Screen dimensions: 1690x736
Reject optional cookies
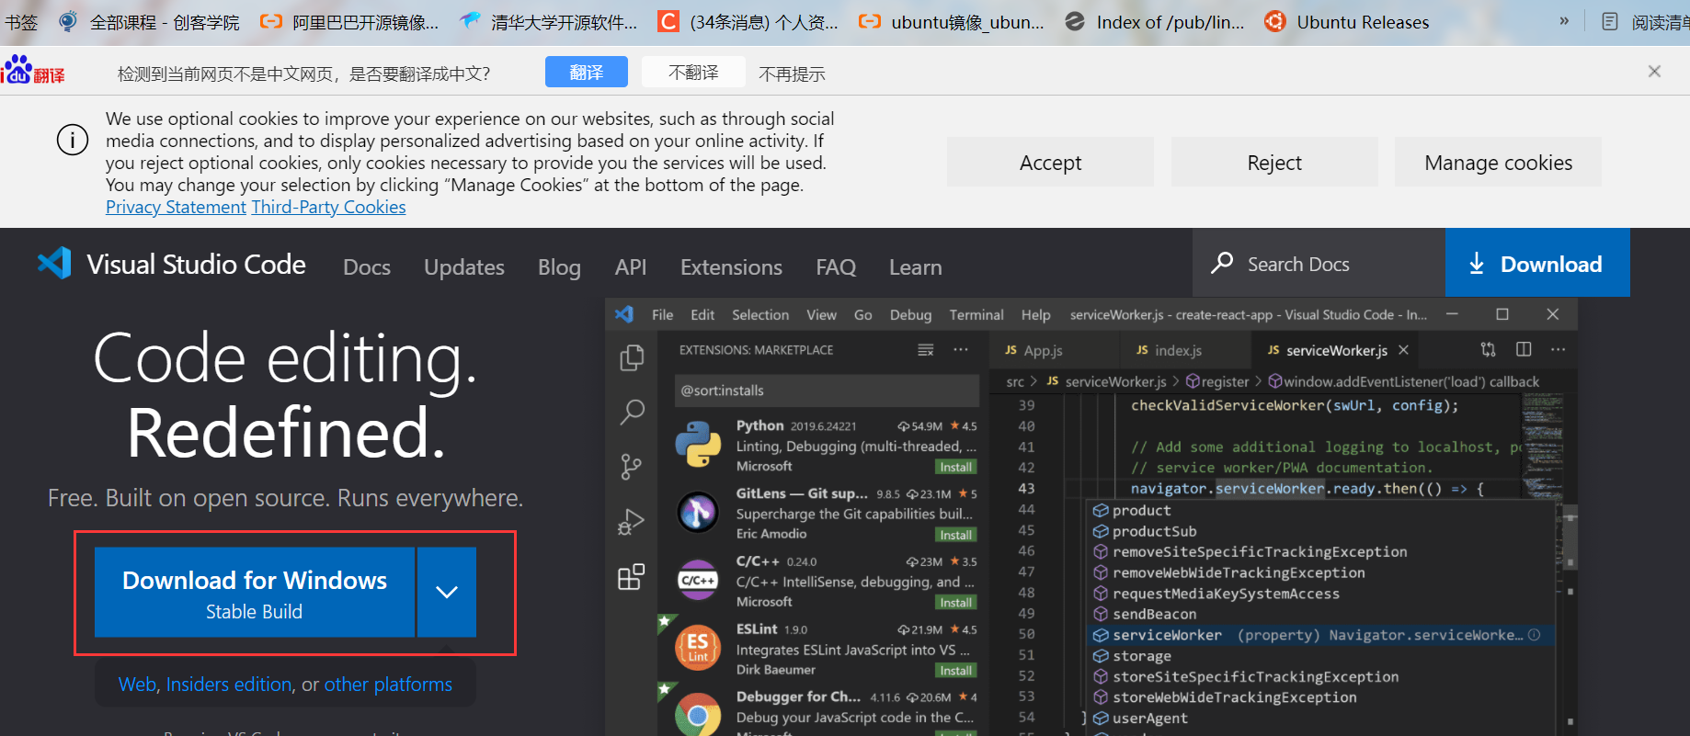tap(1274, 163)
